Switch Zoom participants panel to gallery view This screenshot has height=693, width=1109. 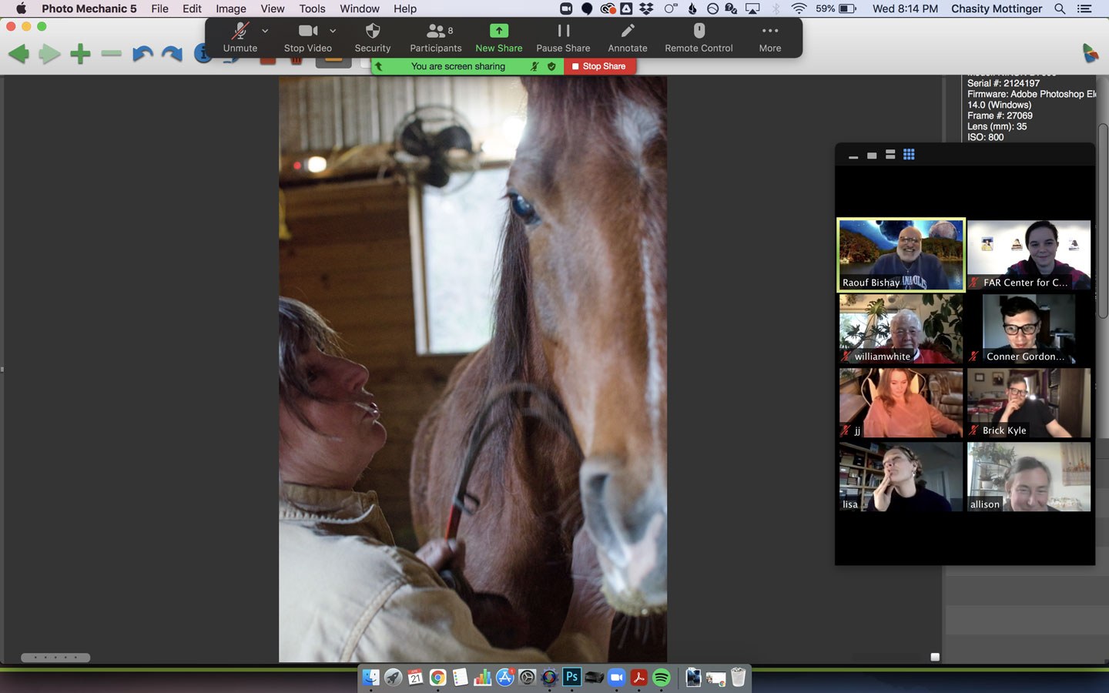click(909, 155)
